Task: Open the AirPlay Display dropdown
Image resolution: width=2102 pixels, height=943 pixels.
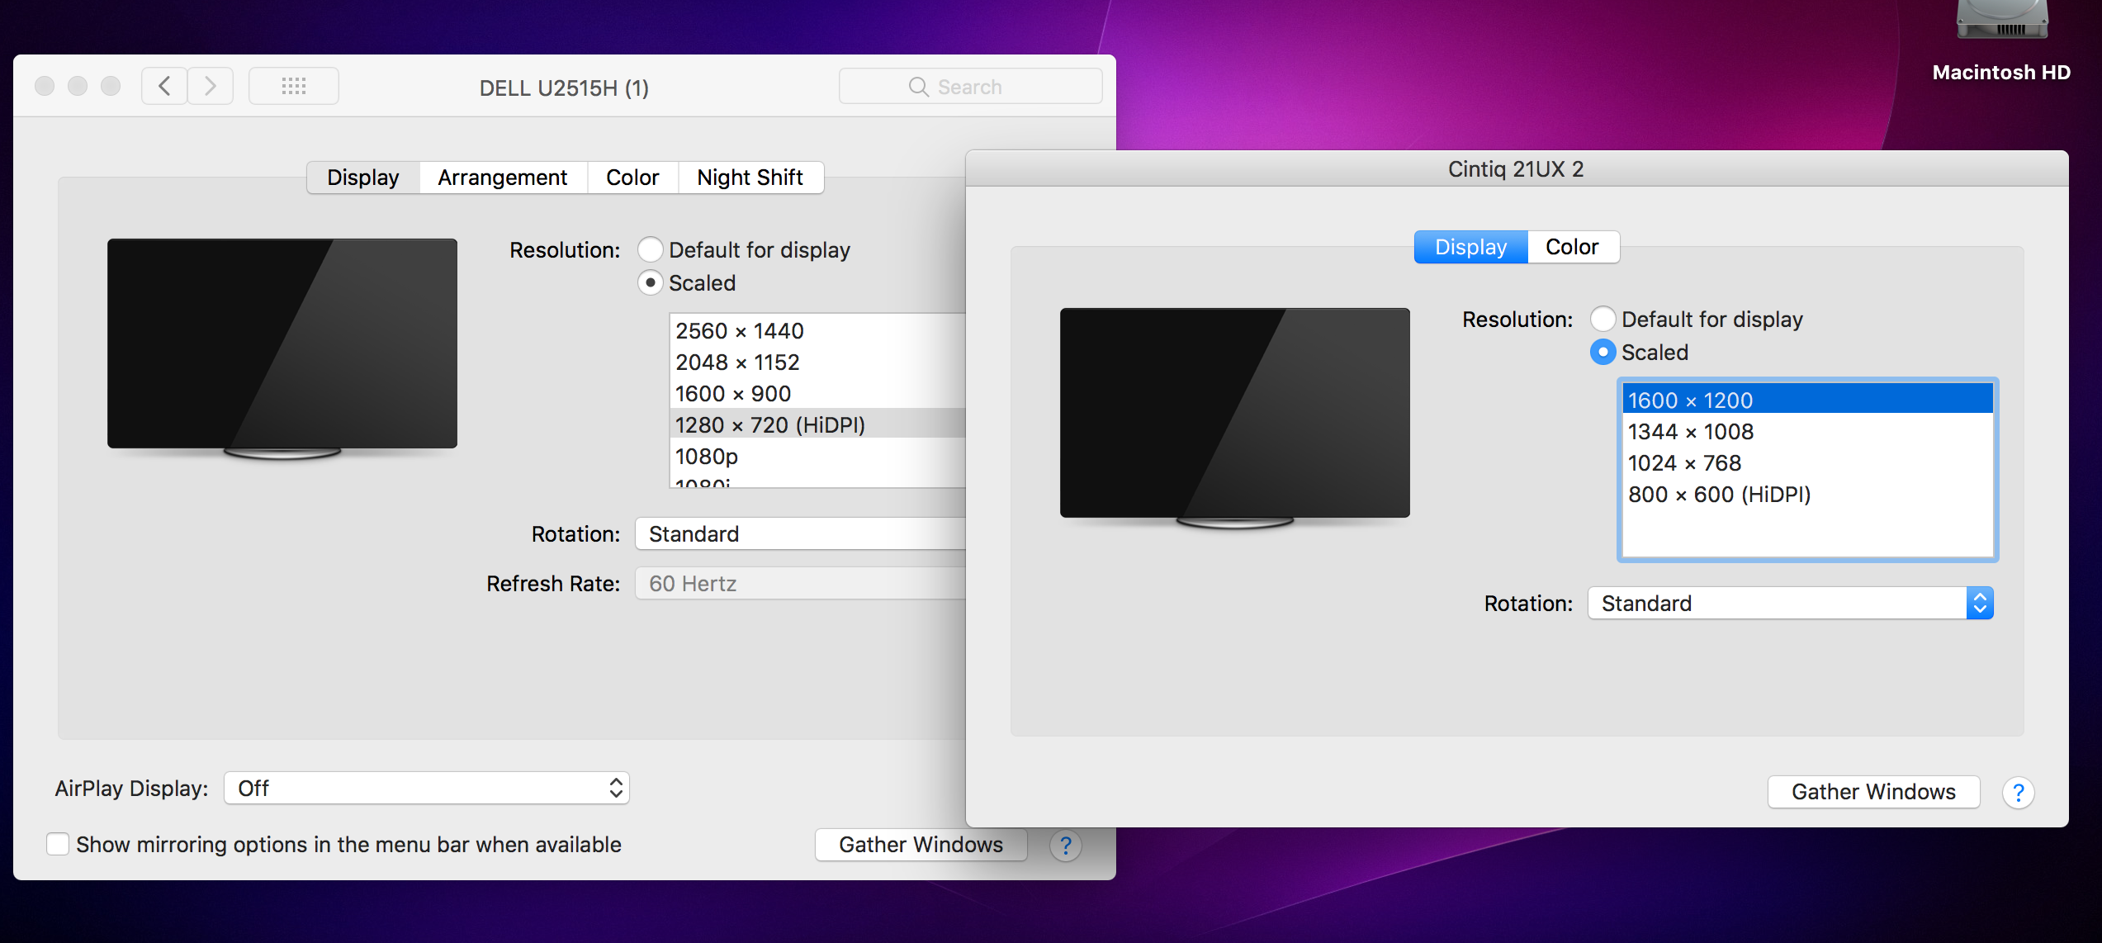Action: click(427, 788)
